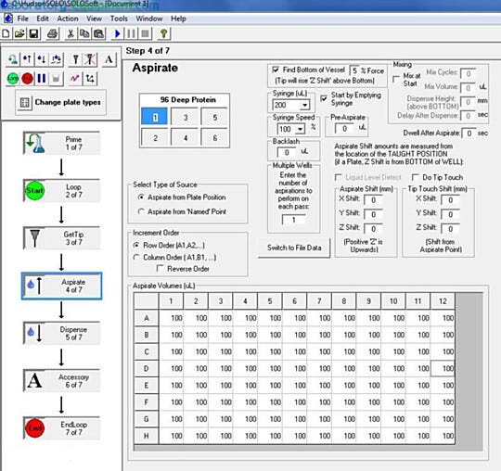Print the protocol using the printer icon
The image size is (501, 471).
[52, 33]
